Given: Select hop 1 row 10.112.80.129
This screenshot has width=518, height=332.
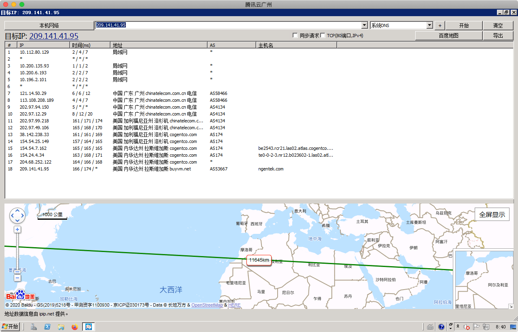Looking at the screenshot, I should click(259, 52).
